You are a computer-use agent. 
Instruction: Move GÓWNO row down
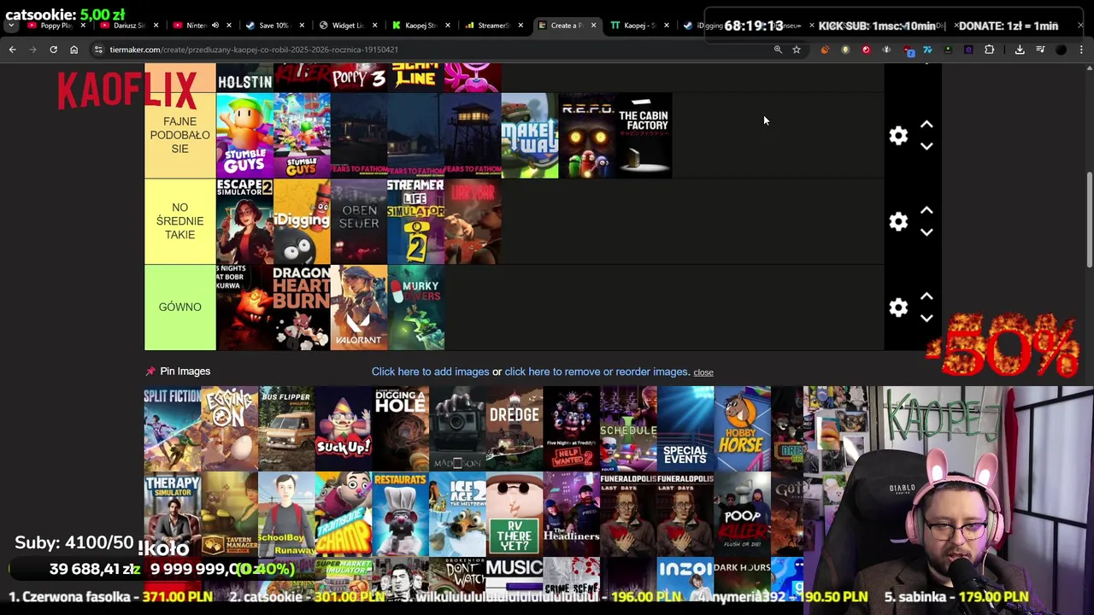(x=926, y=319)
